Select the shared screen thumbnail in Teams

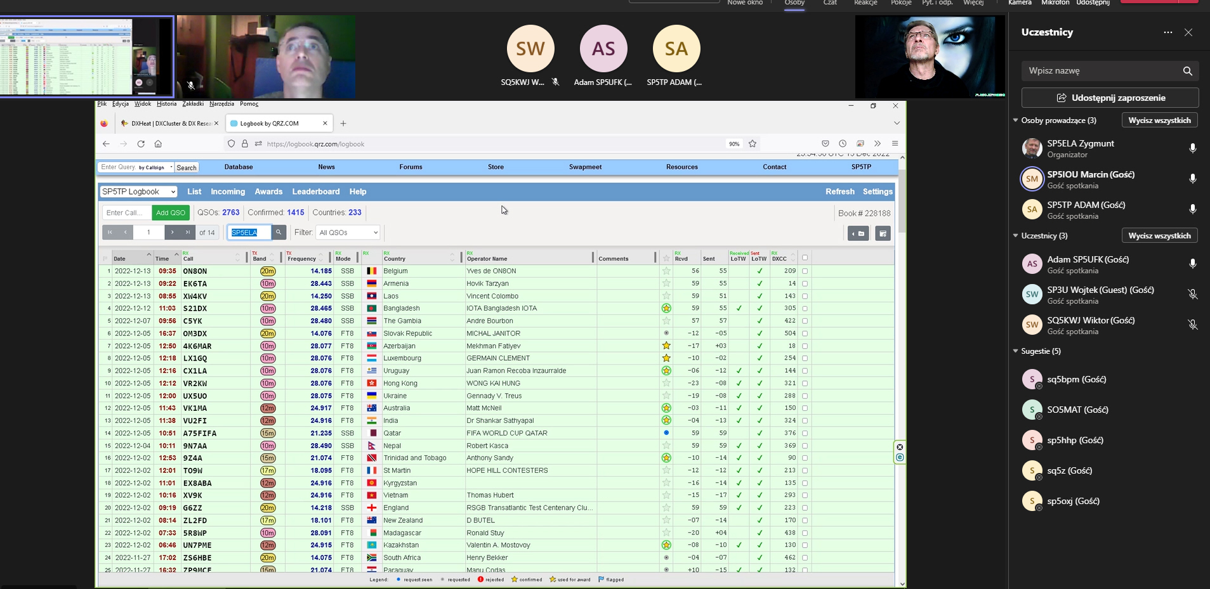click(87, 56)
